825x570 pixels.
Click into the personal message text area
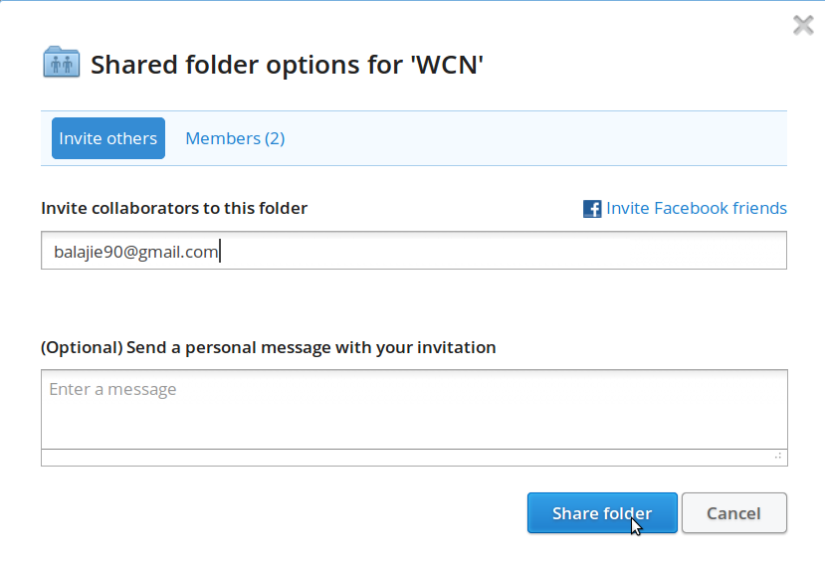414,409
